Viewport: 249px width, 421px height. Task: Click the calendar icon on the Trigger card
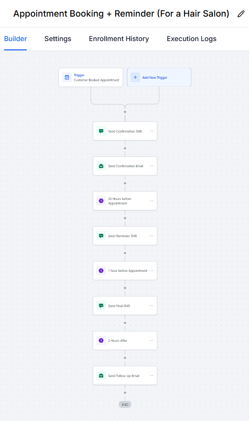point(67,77)
